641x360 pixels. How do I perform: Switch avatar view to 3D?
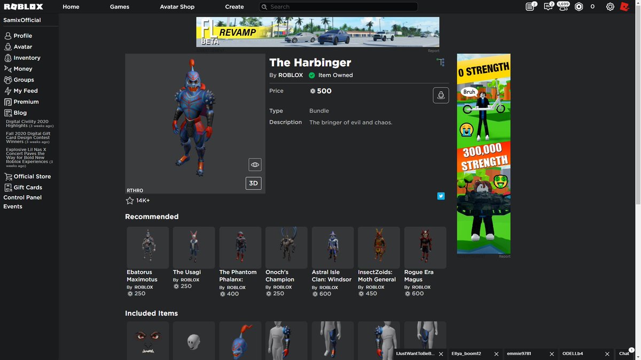point(253,183)
